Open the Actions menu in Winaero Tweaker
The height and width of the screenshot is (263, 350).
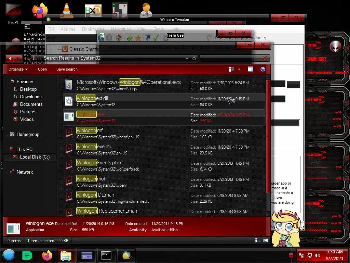(68, 29)
